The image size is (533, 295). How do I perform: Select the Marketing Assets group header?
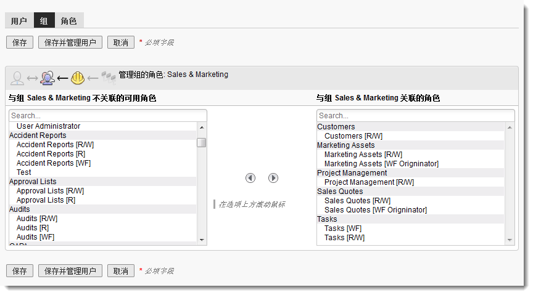(x=411, y=145)
